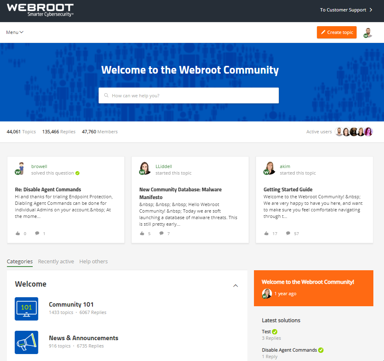Open New Community Database: Malware Manifesto topic
The image size is (384, 361).
point(180,193)
